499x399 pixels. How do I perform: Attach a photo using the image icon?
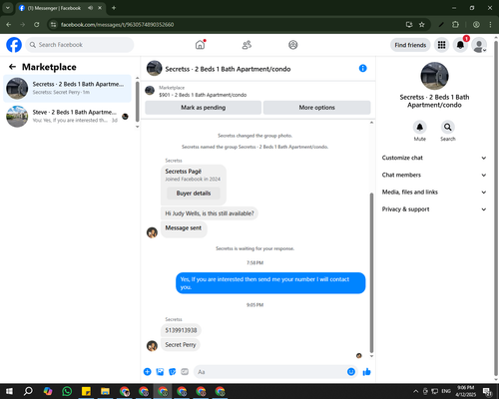pos(160,372)
